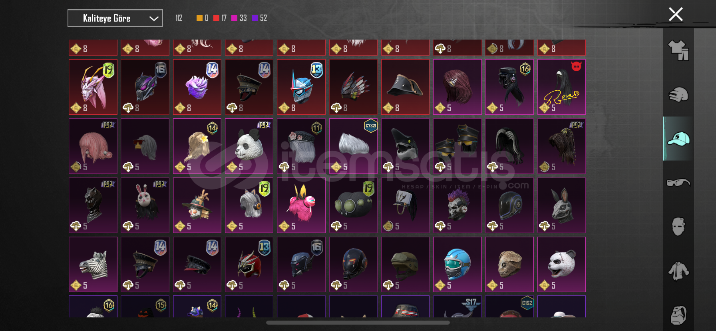Open the outfit sets category icon

coord(678,50)
